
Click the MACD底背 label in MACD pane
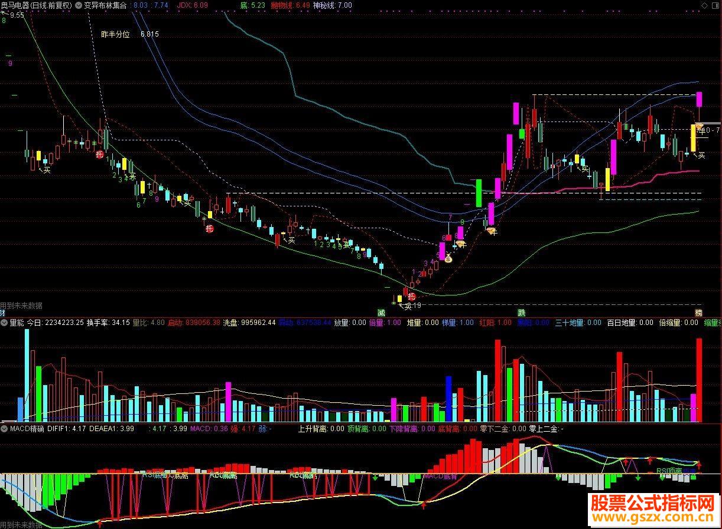point(440,475)
